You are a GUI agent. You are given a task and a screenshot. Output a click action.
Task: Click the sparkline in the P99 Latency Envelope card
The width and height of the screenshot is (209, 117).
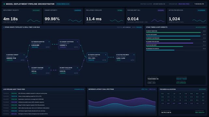(x=116, y=21)
